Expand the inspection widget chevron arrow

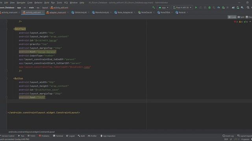250,22
